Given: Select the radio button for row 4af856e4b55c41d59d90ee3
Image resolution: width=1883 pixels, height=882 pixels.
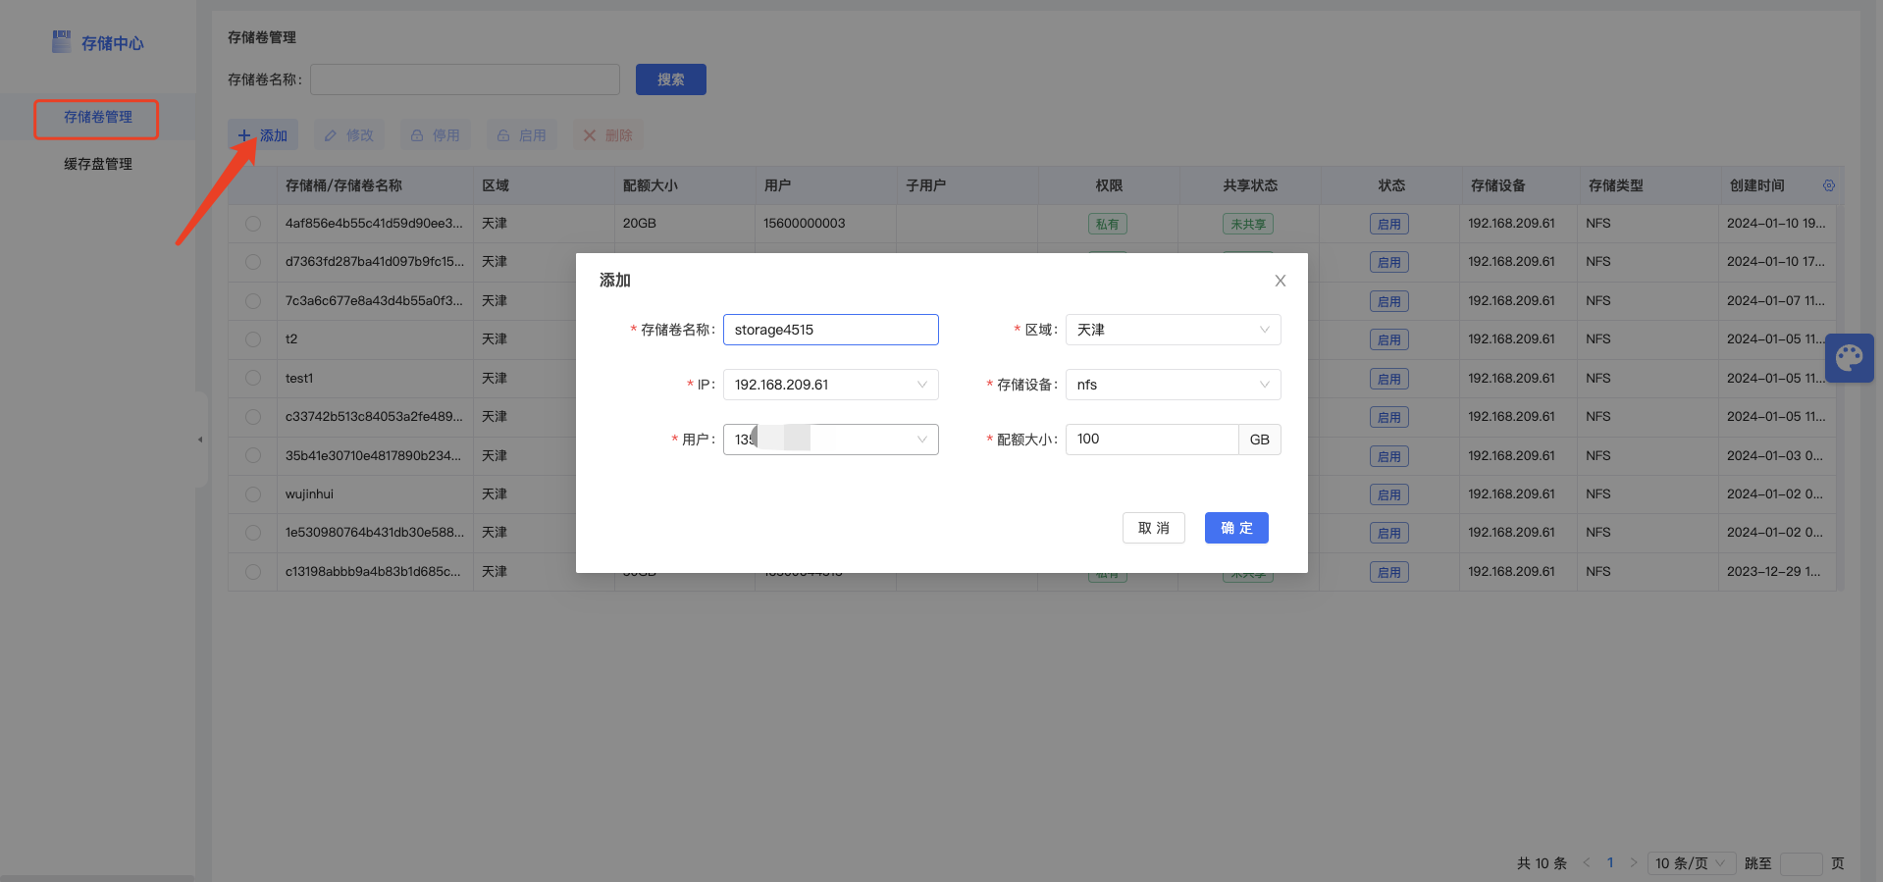Looking at the screenshot, I should tap(253, 224).
